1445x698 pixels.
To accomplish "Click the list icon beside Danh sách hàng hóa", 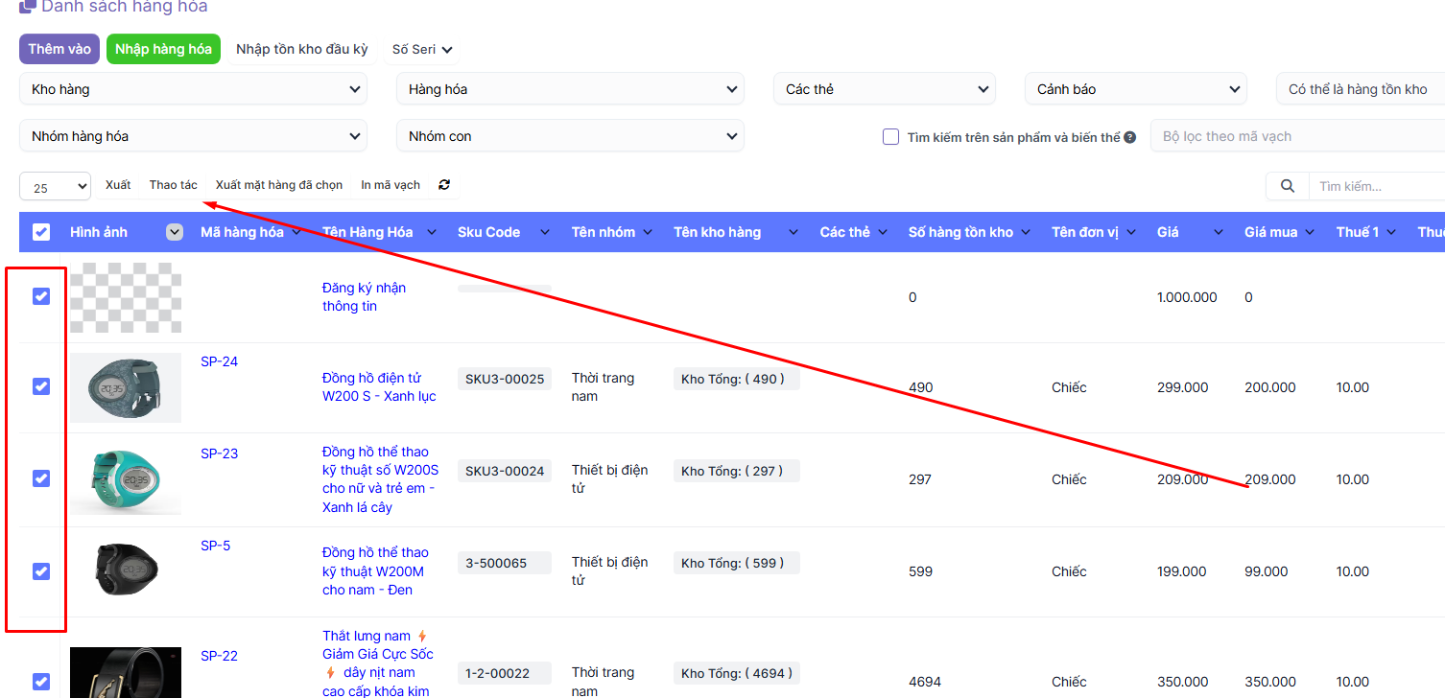I will point(28,6).
